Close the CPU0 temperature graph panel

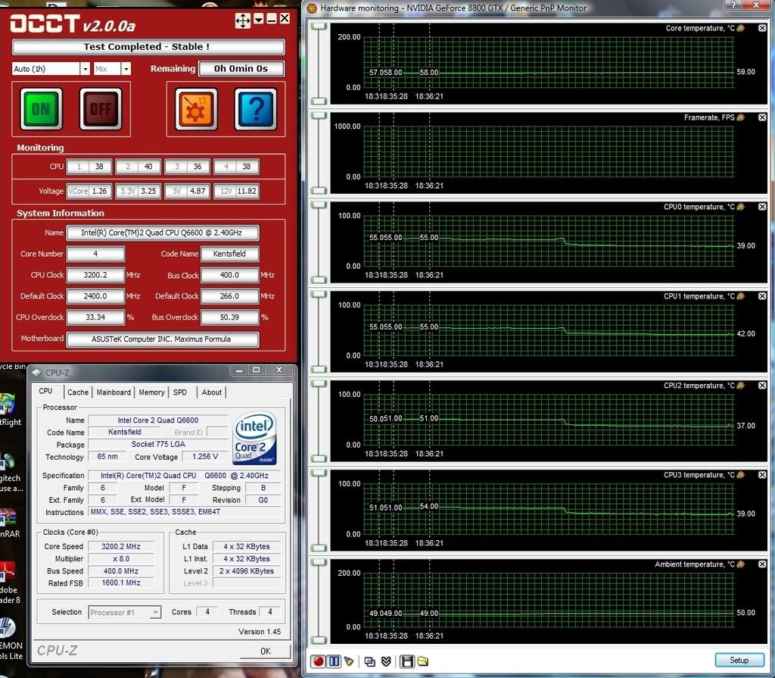tap(762, 207)
